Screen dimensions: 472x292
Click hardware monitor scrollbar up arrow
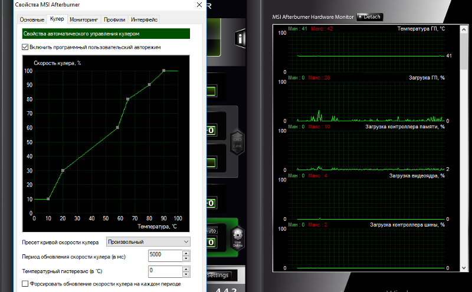tap(464, 29)
